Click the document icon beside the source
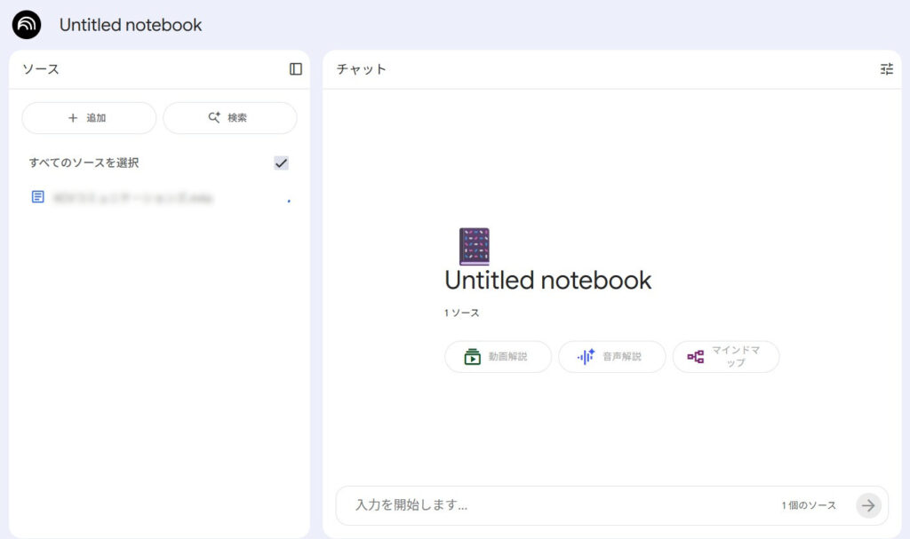The width and height of the screenshot is (910, 539). [x=37, y=197]
